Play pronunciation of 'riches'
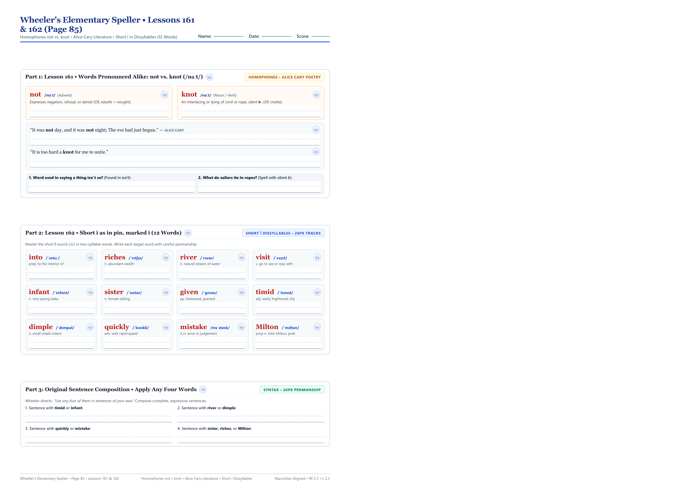 pyautogui.click(x=166, y=258)
